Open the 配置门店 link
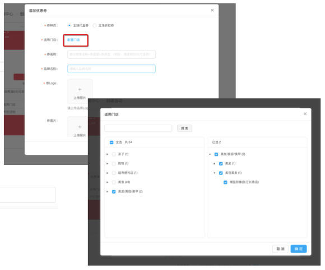 pyautogui.click(x=73, y=40)
